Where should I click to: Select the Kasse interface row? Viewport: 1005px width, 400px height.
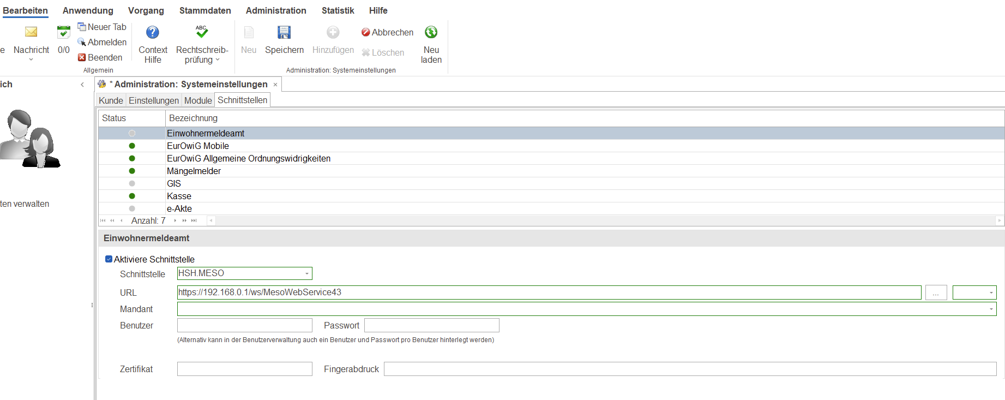(x=179, y=196)
